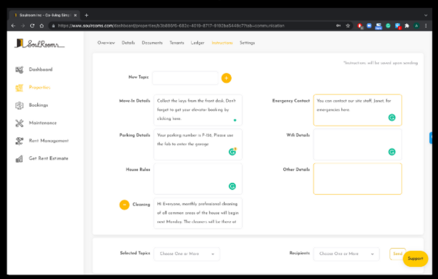Expand the Selected Topics dropdown
The image size is (438, 279).
coord(186,254)
